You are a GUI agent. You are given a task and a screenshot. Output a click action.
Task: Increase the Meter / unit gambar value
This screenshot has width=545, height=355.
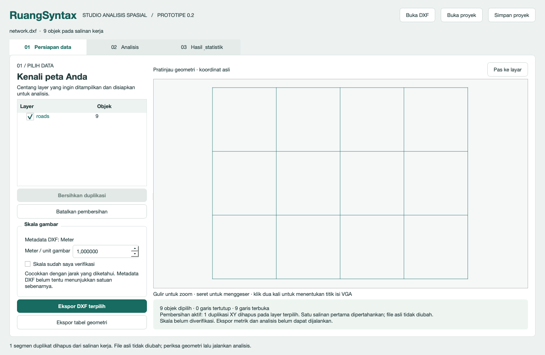click(x=135, y=248)
